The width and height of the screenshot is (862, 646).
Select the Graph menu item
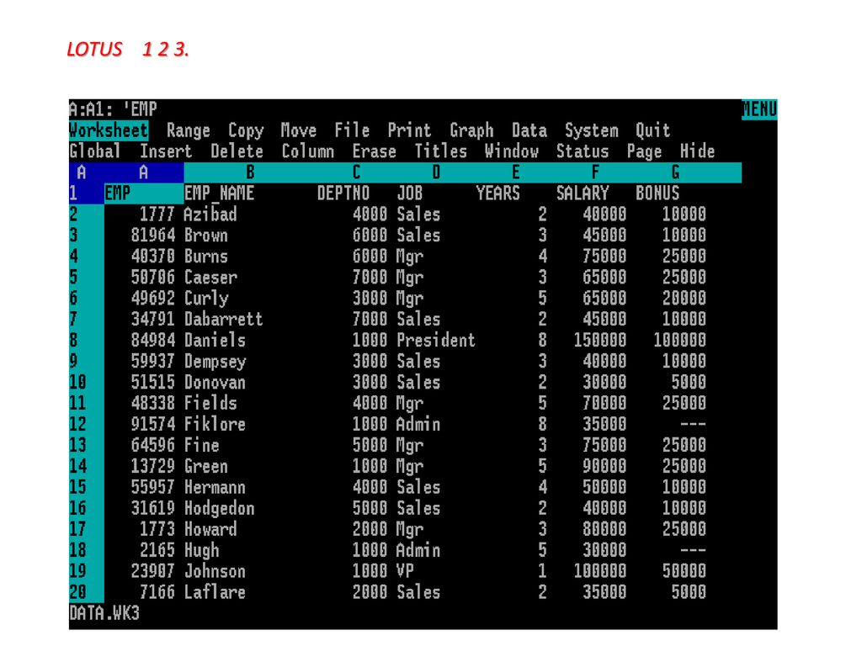471,130
